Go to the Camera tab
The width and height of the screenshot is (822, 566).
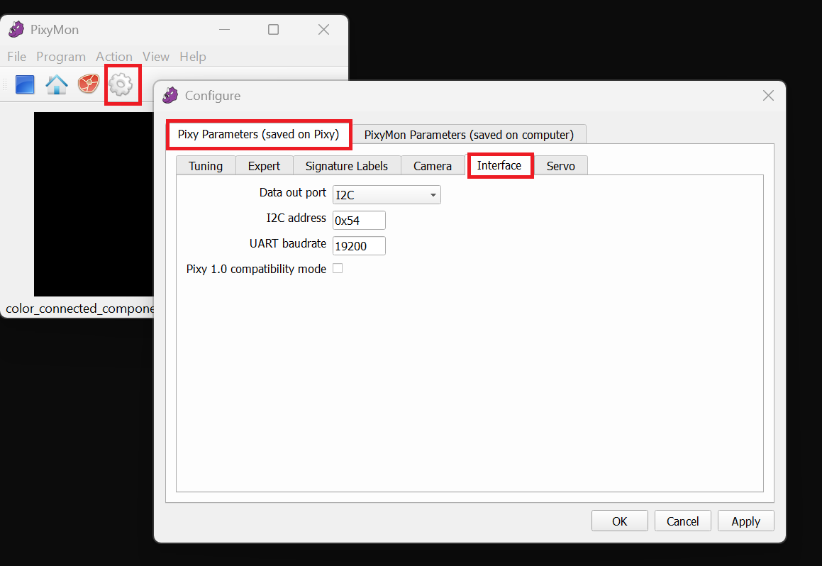coord(433,166)
